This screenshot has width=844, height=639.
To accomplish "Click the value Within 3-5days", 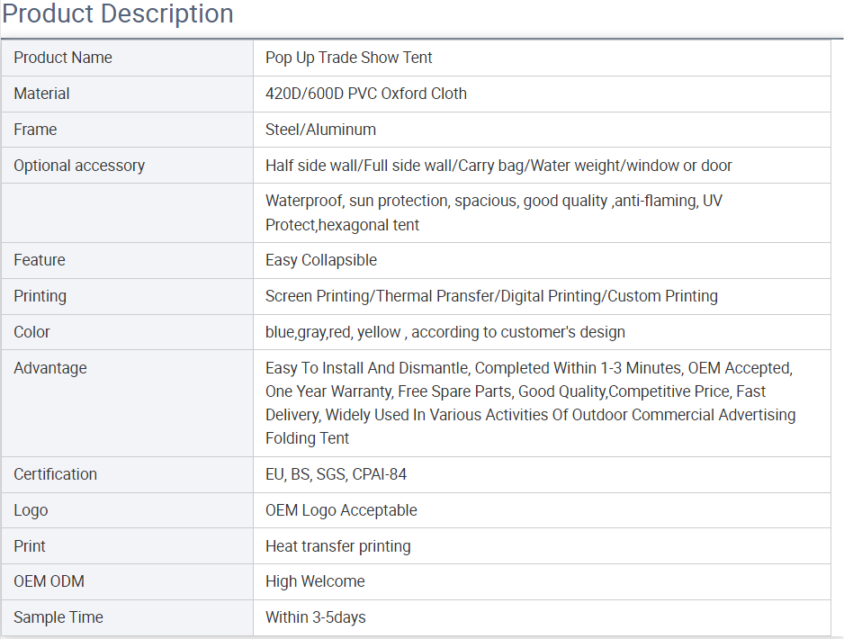I will [316, 617].
